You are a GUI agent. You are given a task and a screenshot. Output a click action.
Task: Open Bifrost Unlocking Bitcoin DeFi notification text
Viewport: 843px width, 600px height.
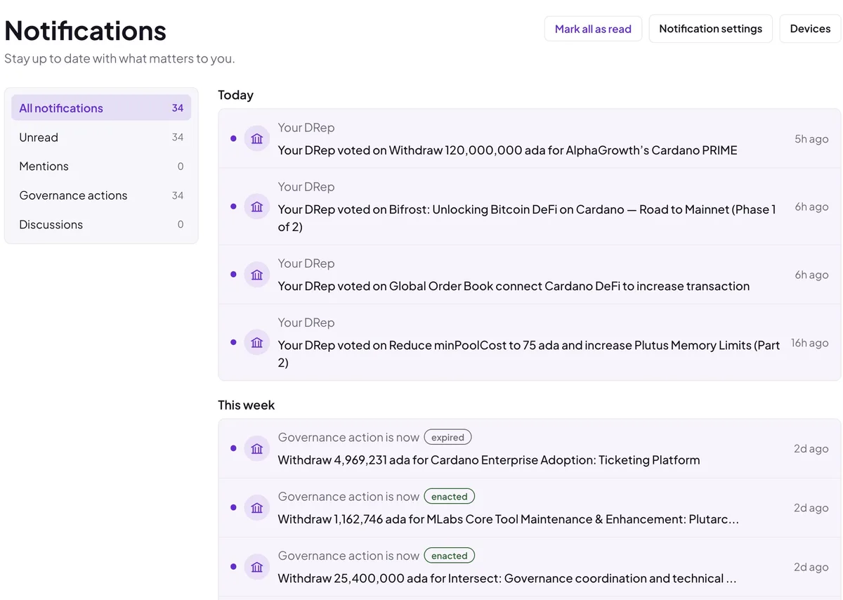pos(528,218)
